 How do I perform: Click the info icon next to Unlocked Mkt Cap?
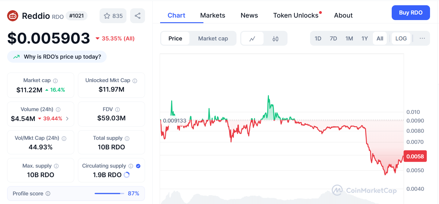[135, 81]
